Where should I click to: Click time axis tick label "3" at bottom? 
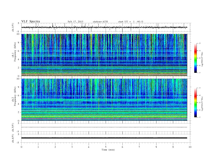click(72, 147)
